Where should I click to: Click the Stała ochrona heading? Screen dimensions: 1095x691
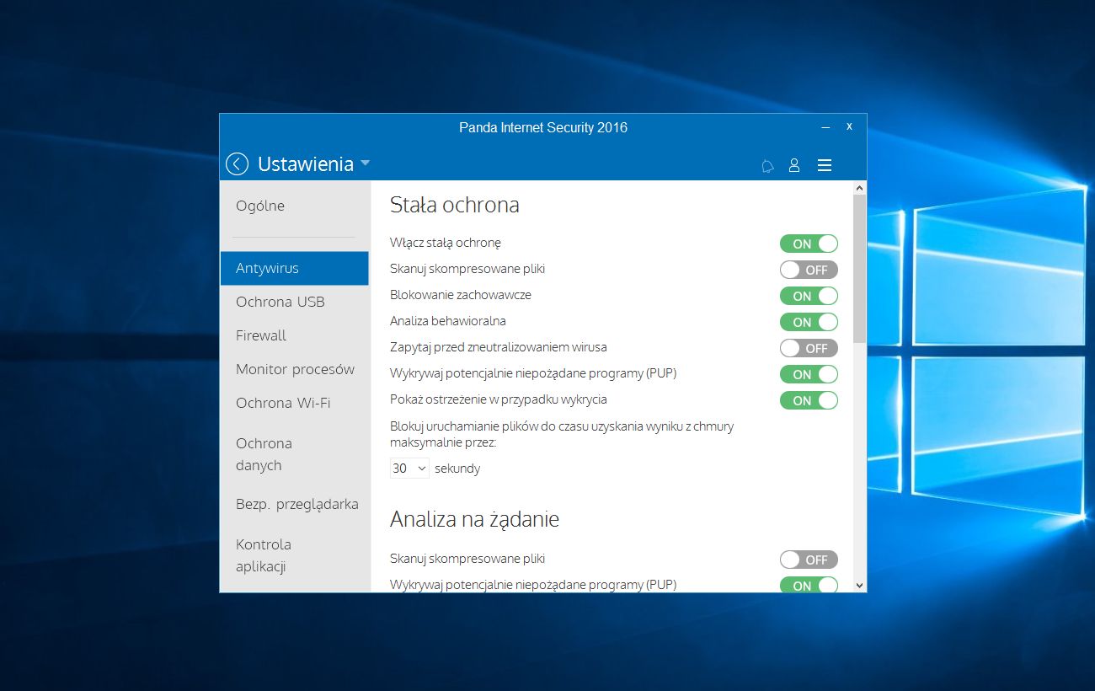455,205
